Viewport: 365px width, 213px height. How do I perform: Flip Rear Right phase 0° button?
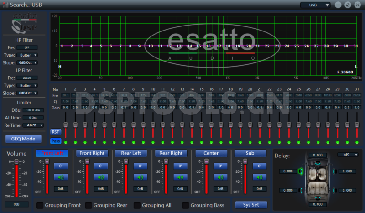tap(180, 166)
